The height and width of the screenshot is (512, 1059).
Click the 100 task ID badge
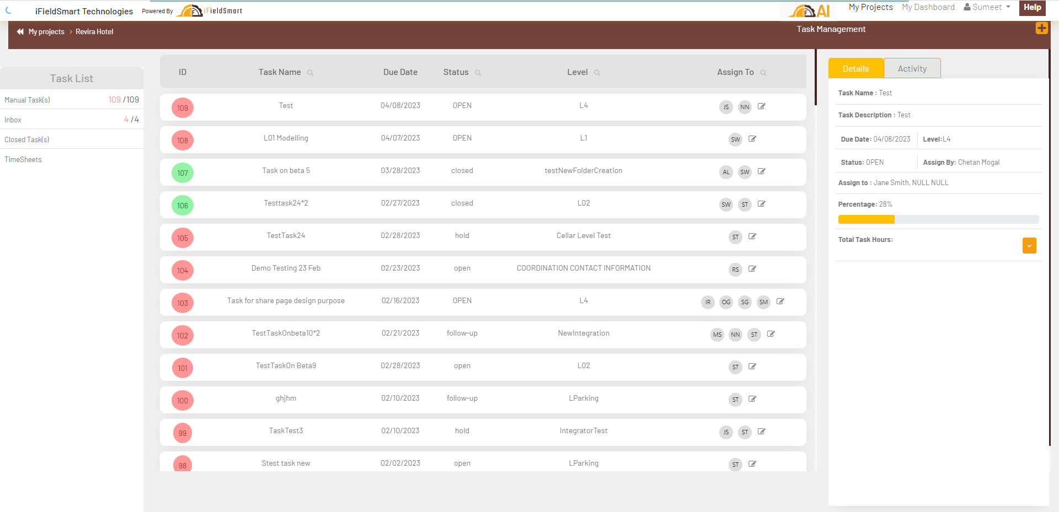[x=183, y=401]
